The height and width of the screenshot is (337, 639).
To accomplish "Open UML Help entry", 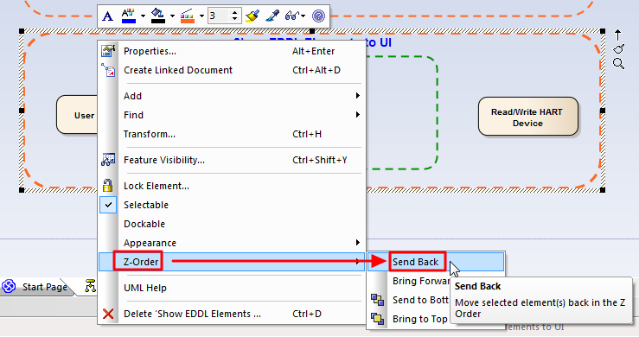I will coord(231,288).
